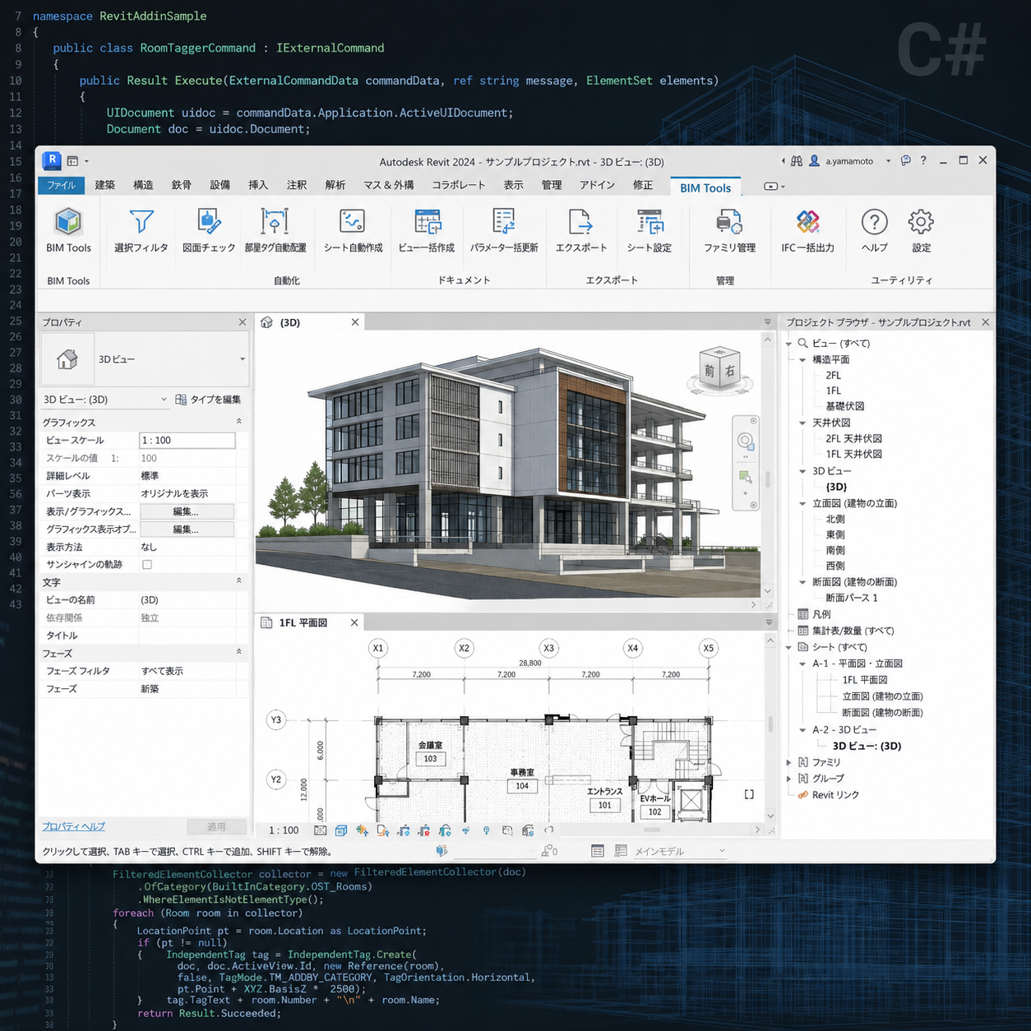Switch to the 建築 ribbon tab
The height and width of the screenshot is (1031, 1031).
pos(105,185)
